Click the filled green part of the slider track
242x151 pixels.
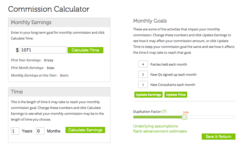tap(157, 117)
